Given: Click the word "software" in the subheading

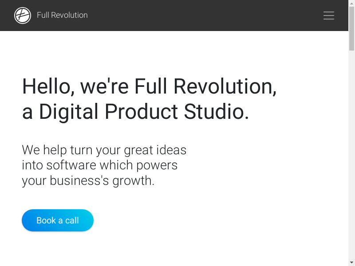Looking at the screenshot, I should coord(71,165).
